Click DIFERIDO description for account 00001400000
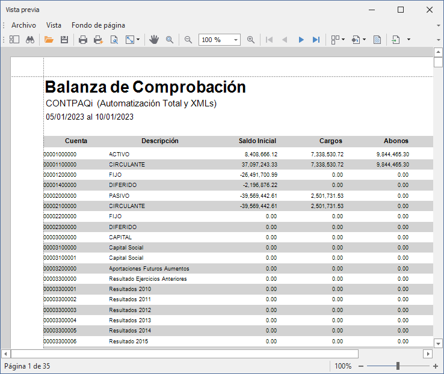Viewport: 444px width, 374px height. tap(123, 185)
